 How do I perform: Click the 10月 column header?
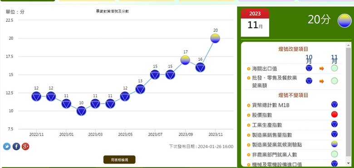[x=309, y=59]
